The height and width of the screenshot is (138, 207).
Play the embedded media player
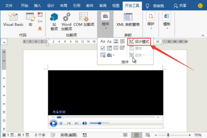(x=53, y=123)
